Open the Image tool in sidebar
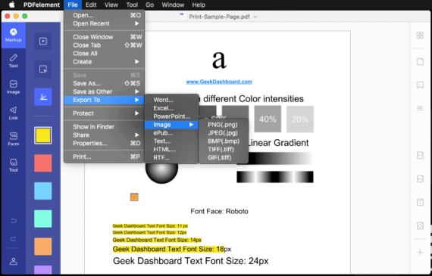This screenshot has height=276, width=432. pos(13,87)
